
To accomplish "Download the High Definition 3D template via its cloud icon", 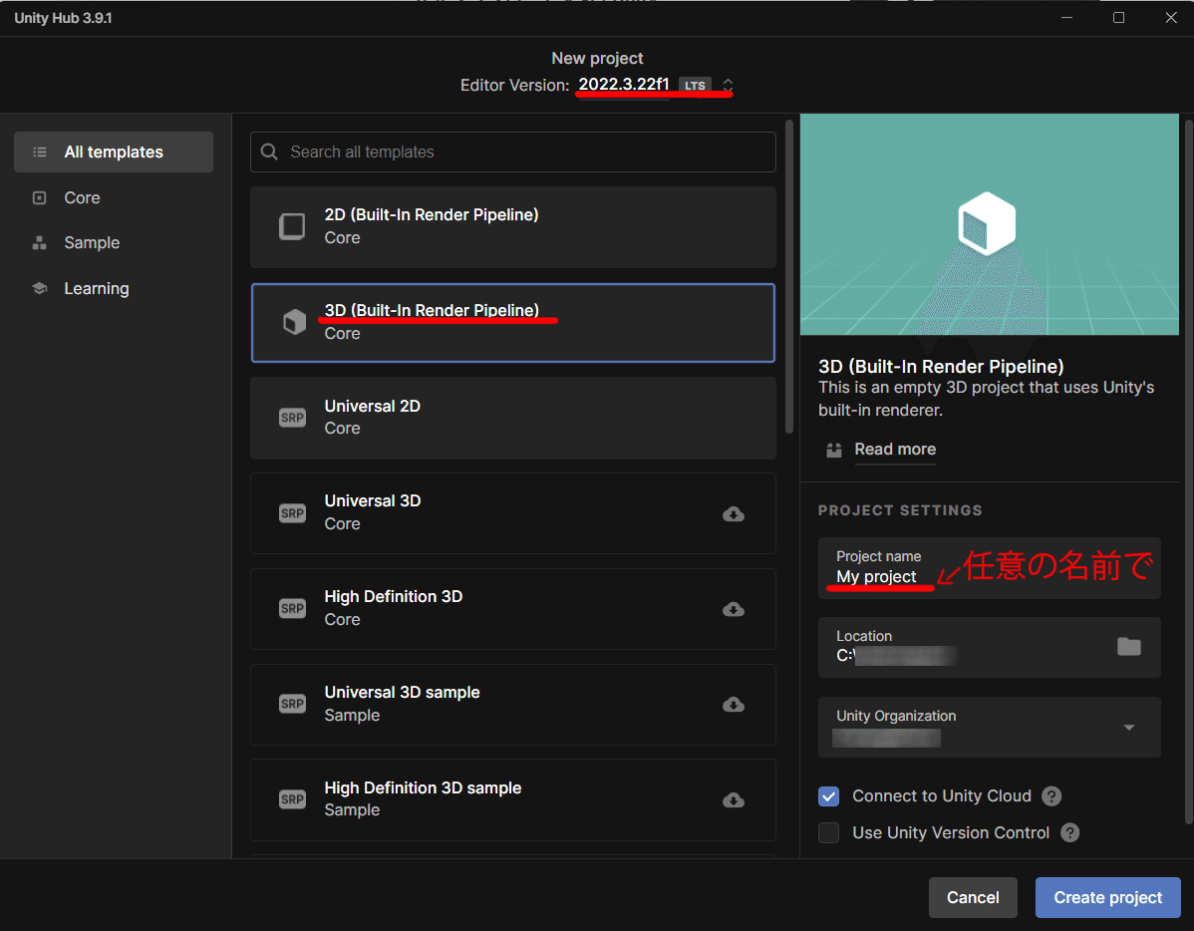I will click(734, 609).
